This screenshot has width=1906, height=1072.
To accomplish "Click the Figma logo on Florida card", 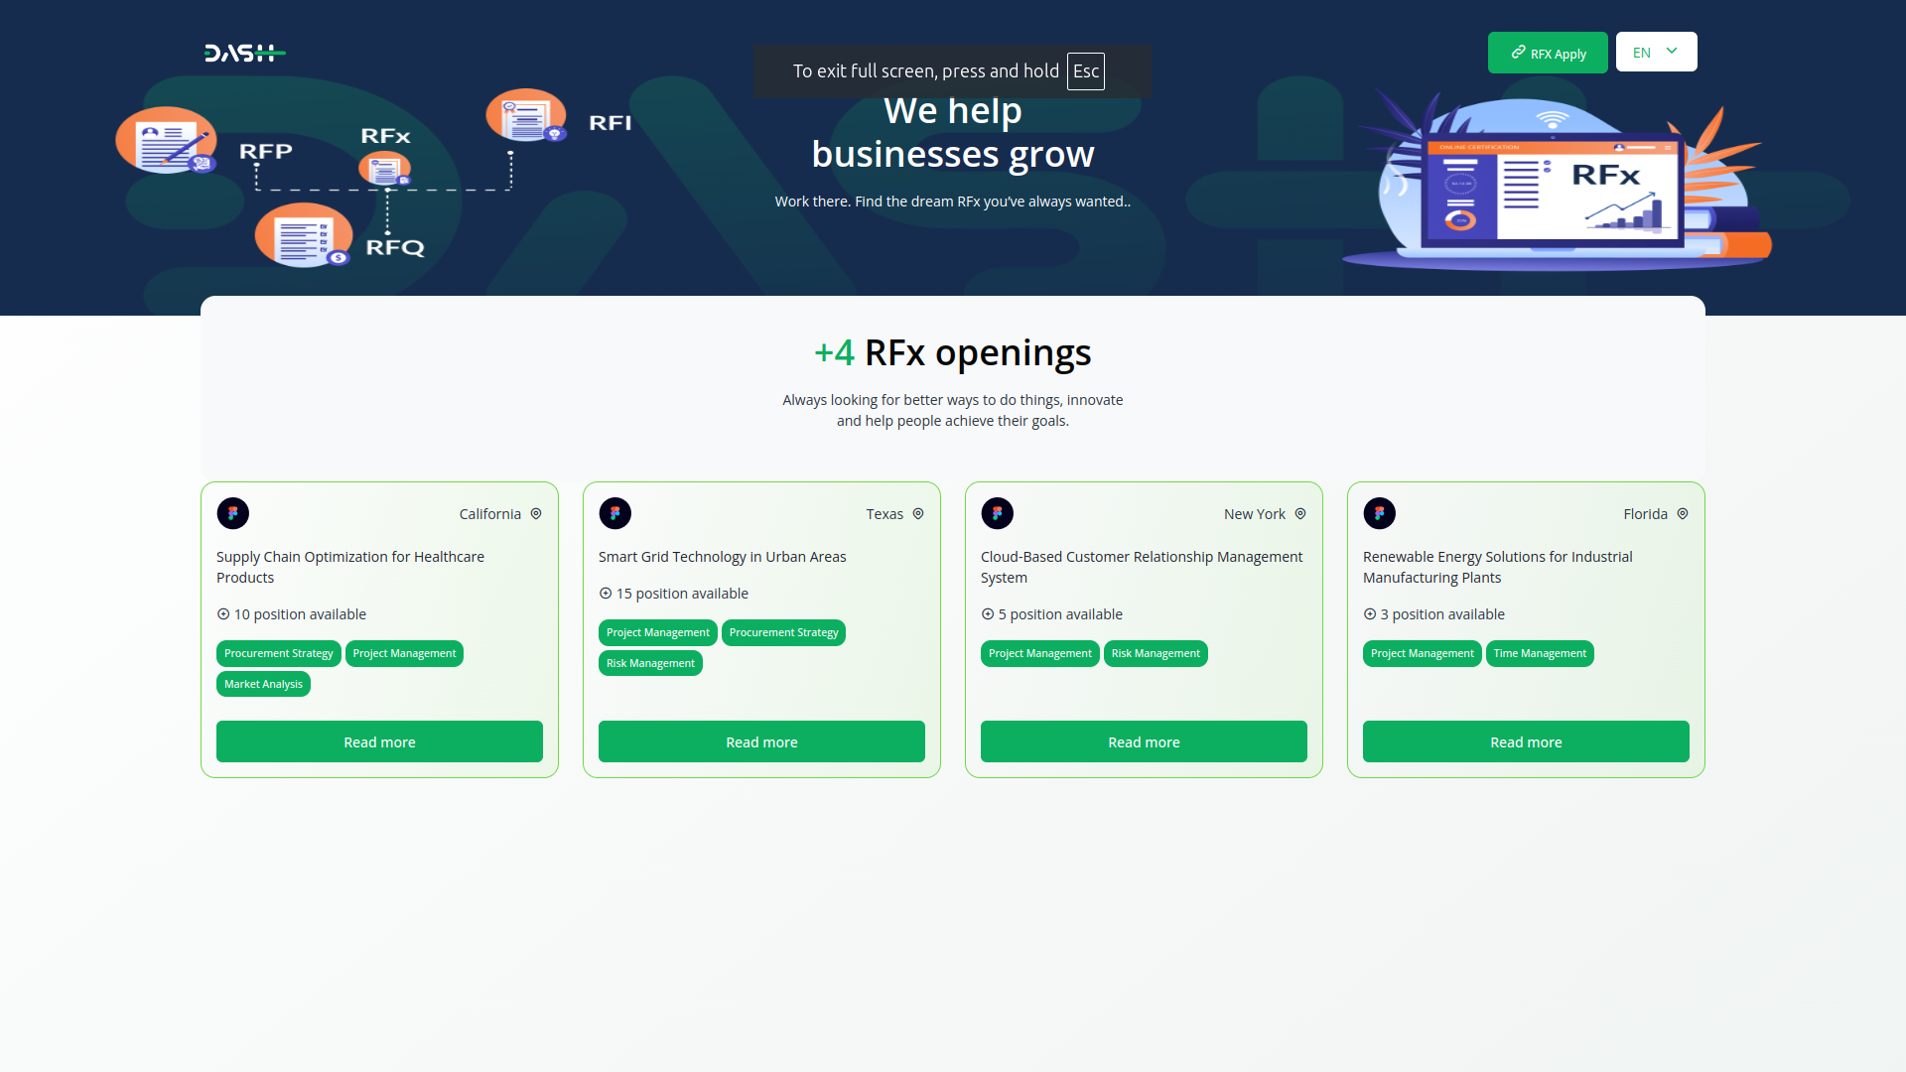I will pyautogui.click(x=1380, y=513).
